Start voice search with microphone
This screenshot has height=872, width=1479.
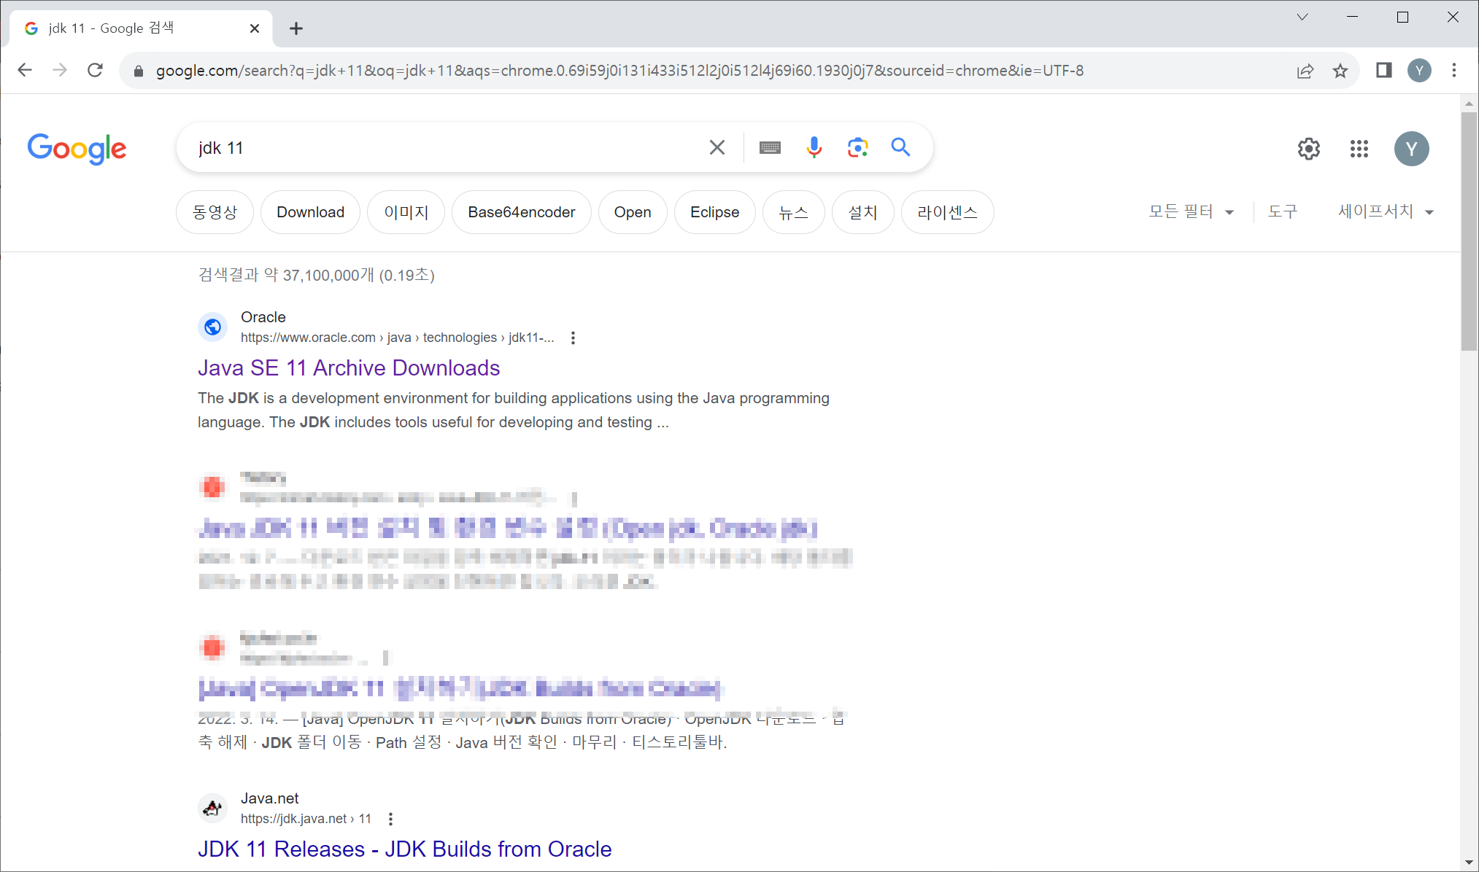[814, 148]
